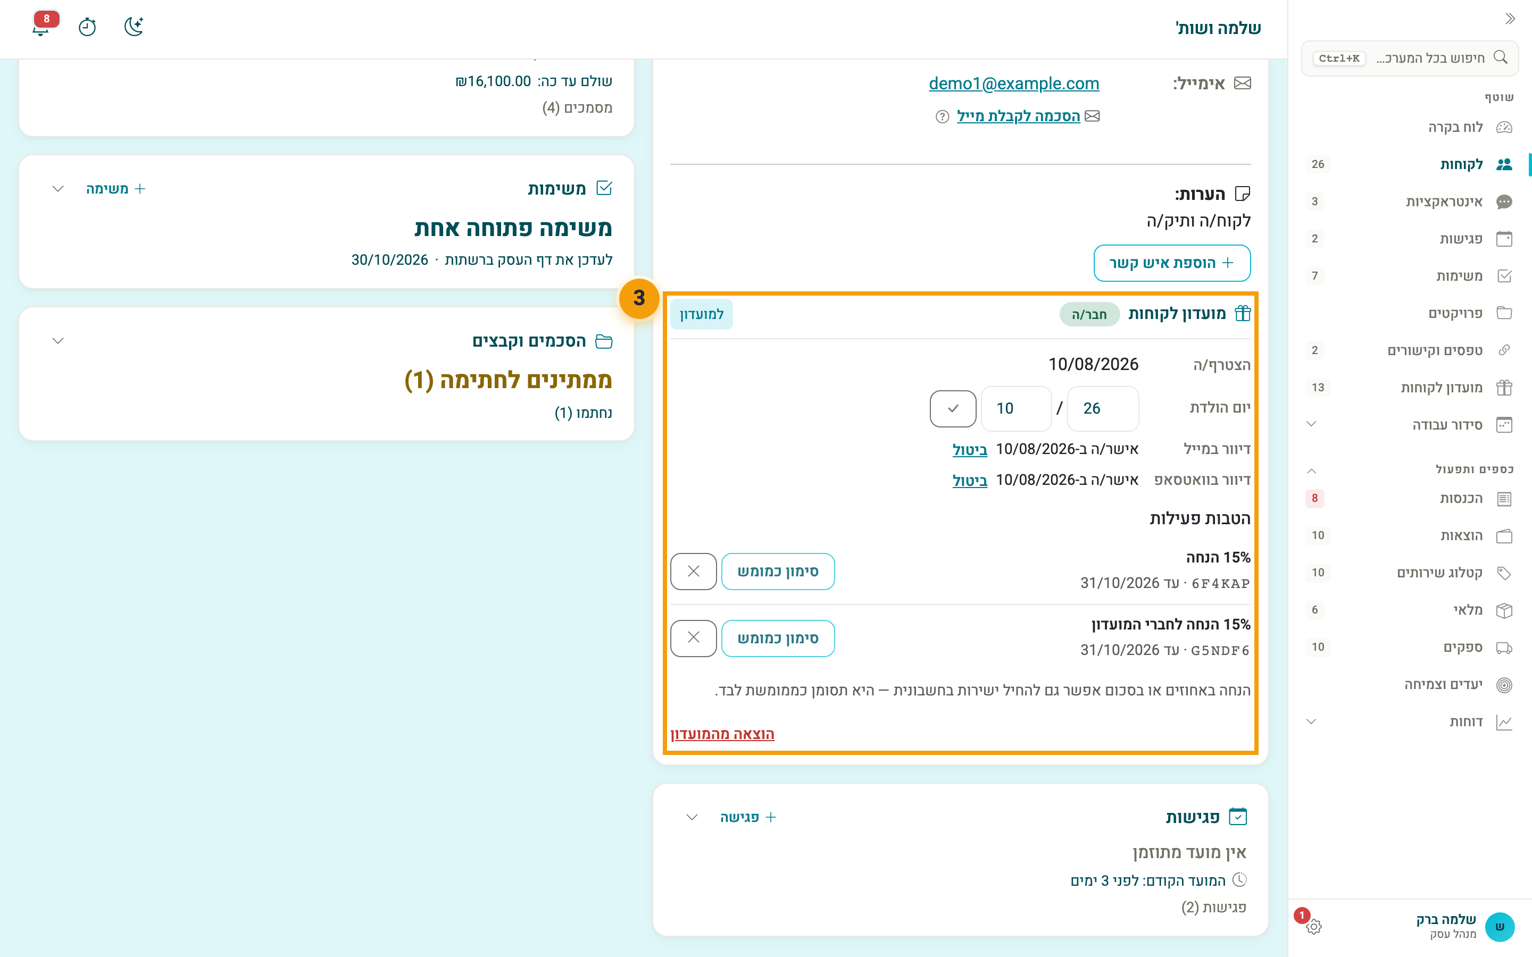Remove the 15% הנחה benefit with X
Image resolution: width=1532 pixels, height=957 pixels.
693,571
